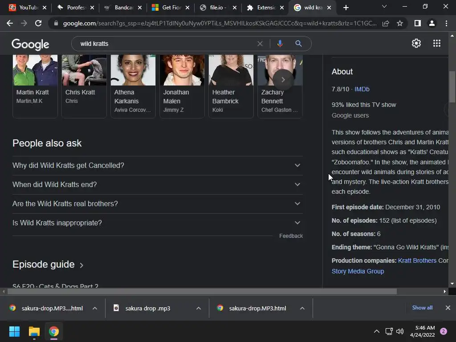Click the vertical page scrollbar thumb

(452, 87)
